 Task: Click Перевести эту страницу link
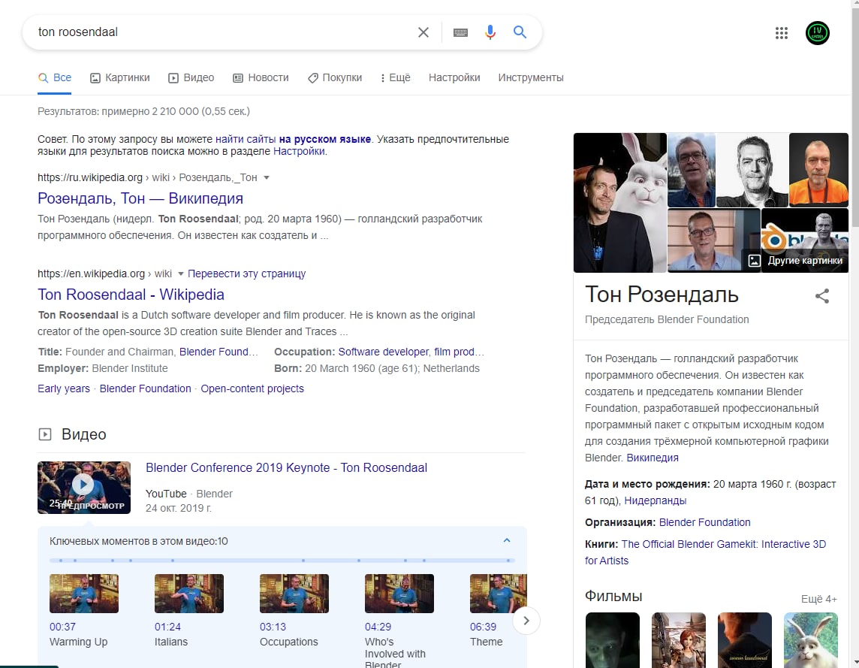click(246, 274)
